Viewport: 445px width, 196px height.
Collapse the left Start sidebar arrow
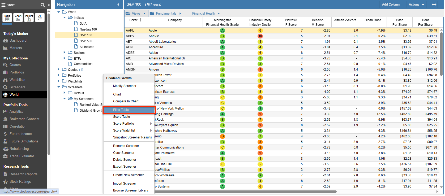(x=49, y=5)
